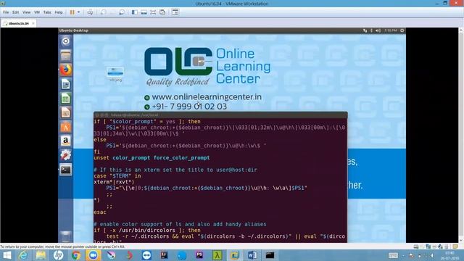Launch Internet Explorer from the taskbar
Viewport: 464px width, 261px height.
coord(23,255)
